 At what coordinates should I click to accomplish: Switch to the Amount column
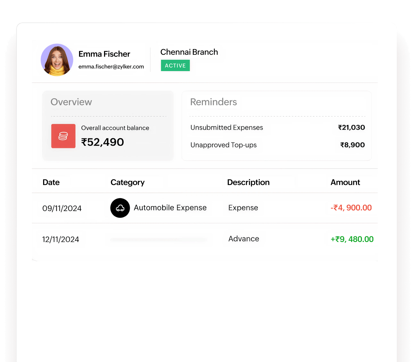click(345, 182)
